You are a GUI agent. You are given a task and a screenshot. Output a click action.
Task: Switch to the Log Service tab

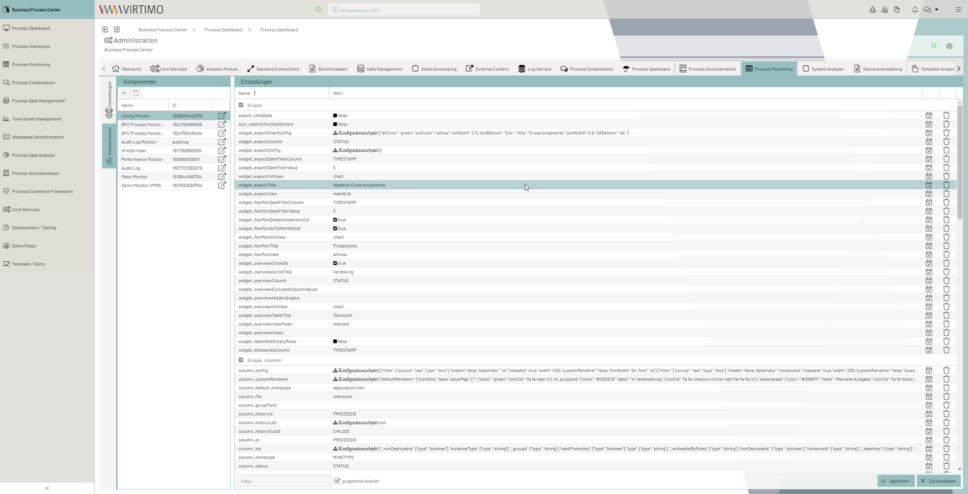(535, 69)
